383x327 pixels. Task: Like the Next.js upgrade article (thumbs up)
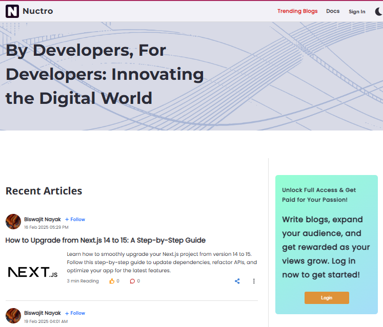click(112, 281)
